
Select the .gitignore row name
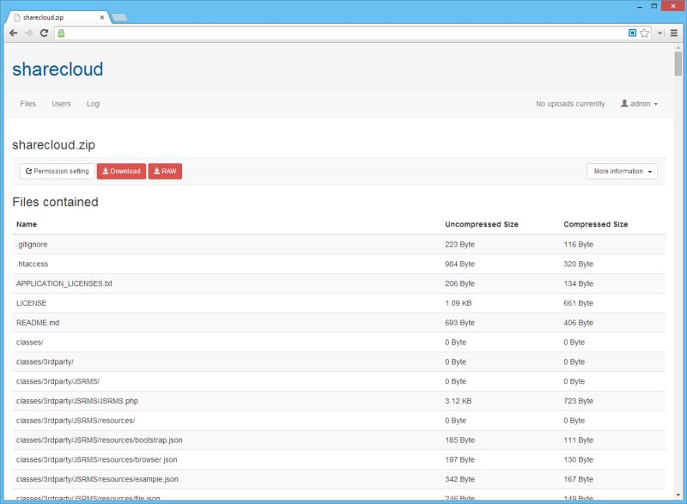pyautogui.click(x=32, y=245)
